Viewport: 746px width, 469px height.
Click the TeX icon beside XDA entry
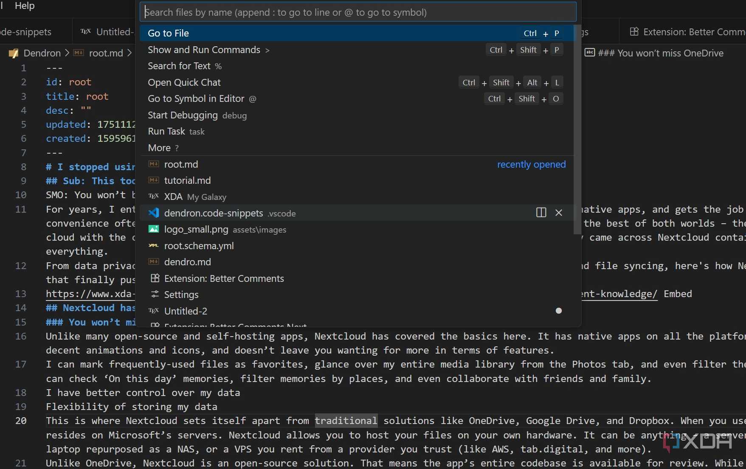[x=154, y=196]
